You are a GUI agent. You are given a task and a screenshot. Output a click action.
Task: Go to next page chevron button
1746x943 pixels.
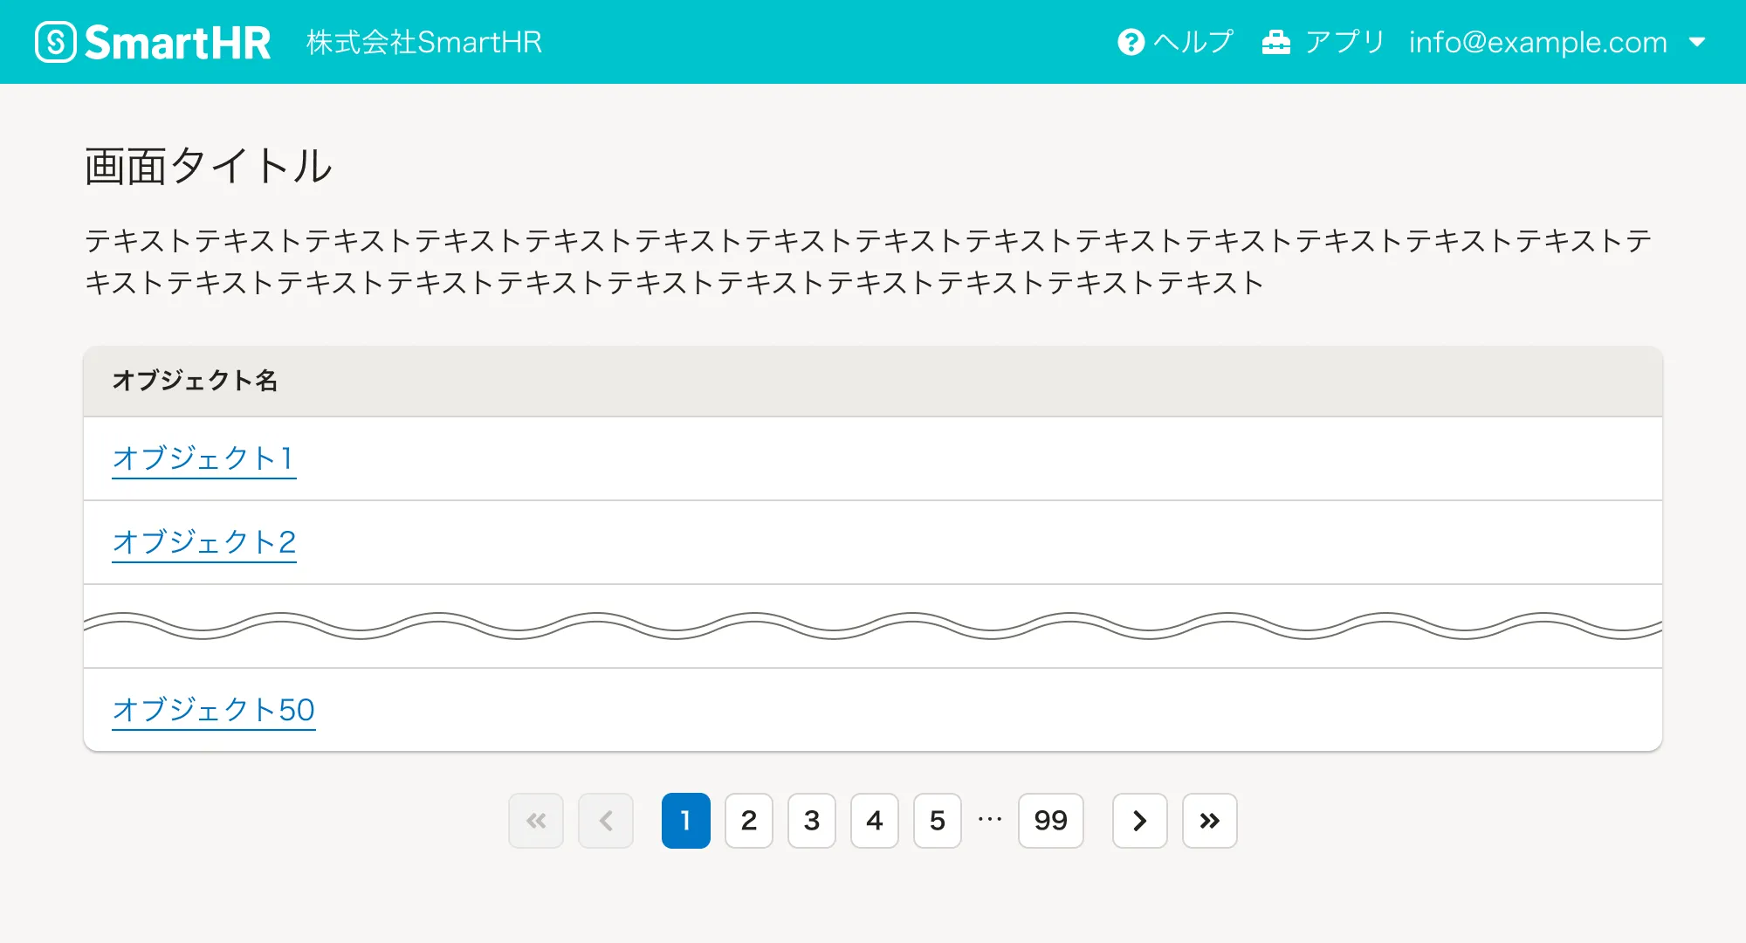[x=1139, y=821]
